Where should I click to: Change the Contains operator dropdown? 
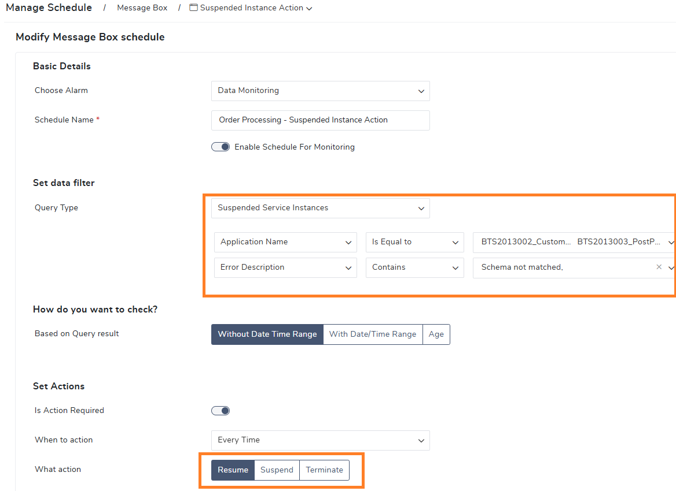point(414,267)
